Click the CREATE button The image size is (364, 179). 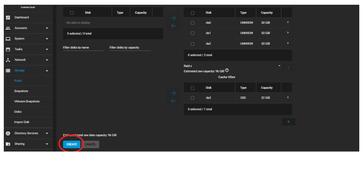72,144
